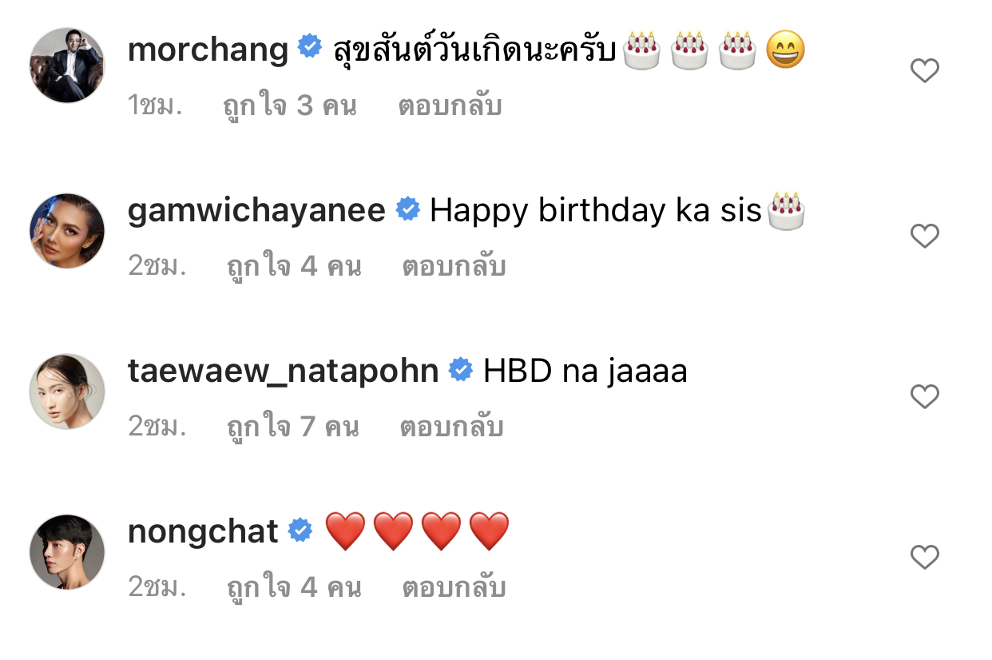Open gamwichayanee's profile avatar
Viewport: 992px width, 660px height.
(67, 231)
